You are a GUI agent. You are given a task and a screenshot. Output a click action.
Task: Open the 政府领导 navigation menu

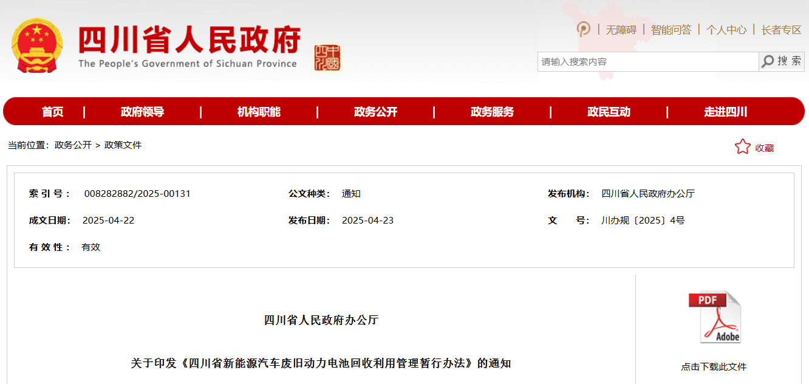pyautogui.click(x=142, y=112)
